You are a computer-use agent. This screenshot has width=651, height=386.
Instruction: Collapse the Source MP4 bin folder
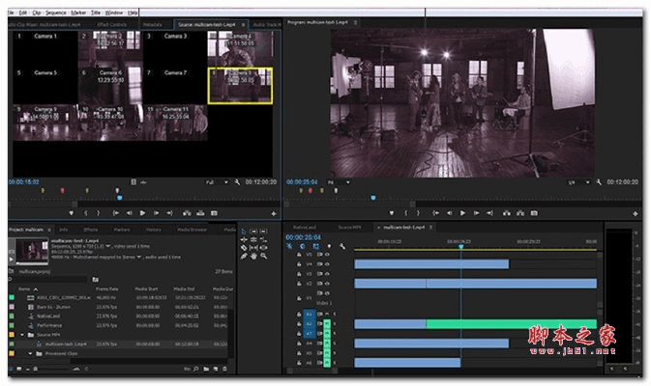click(23, 334)
